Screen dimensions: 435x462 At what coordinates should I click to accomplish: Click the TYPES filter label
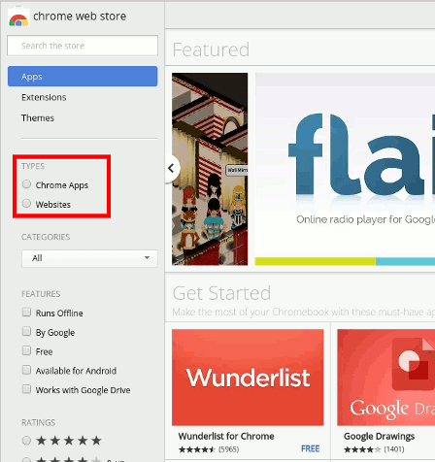[33, 166]
